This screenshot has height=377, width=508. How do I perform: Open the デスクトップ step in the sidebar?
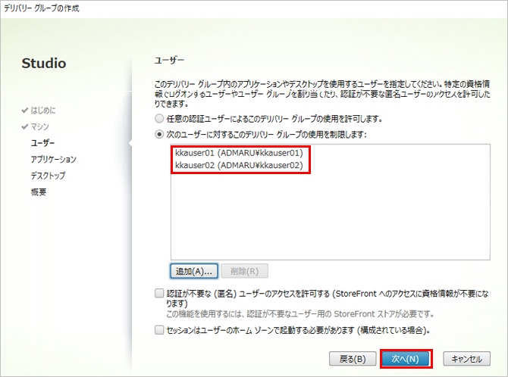pos(48,176)
